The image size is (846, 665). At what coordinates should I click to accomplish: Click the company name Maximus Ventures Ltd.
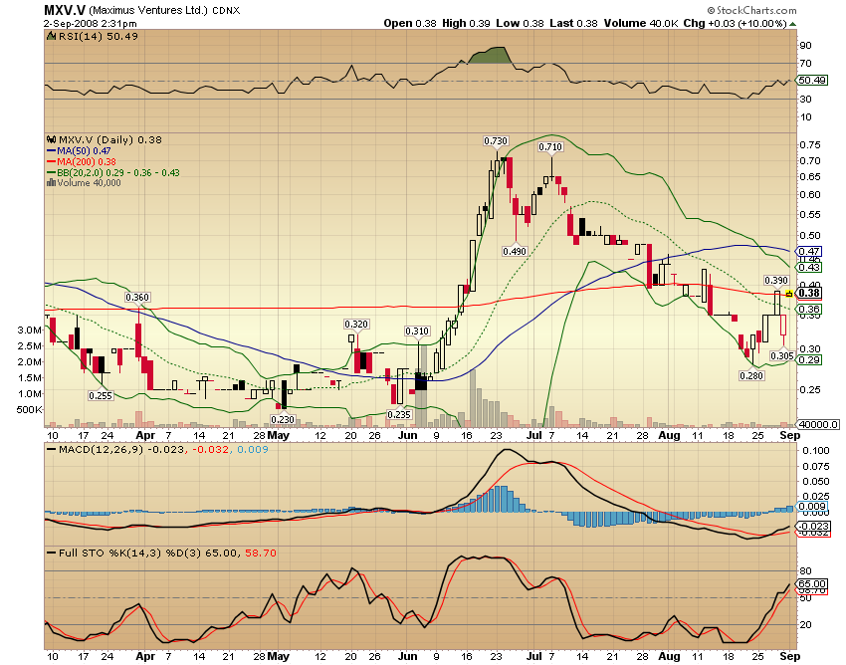[x=148, y=10]
